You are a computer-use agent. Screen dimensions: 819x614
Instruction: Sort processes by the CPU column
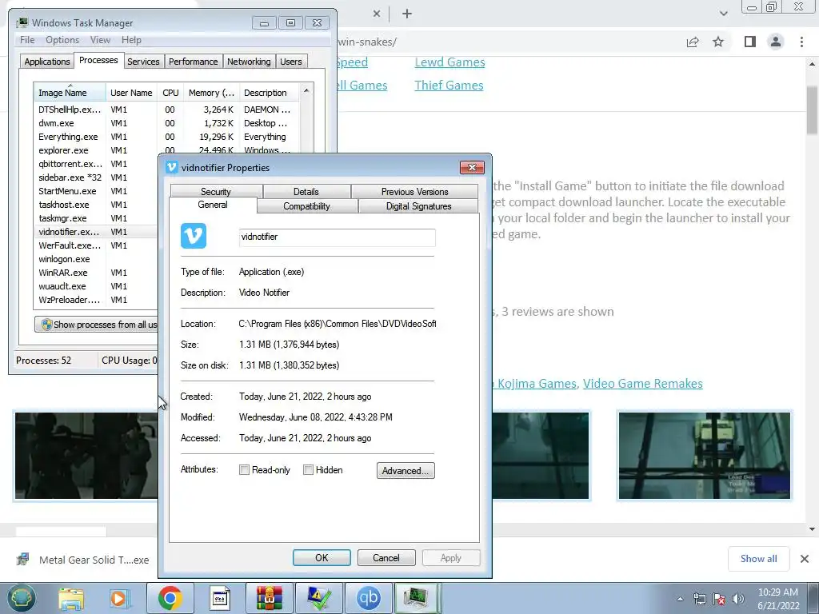pos(170,93)
